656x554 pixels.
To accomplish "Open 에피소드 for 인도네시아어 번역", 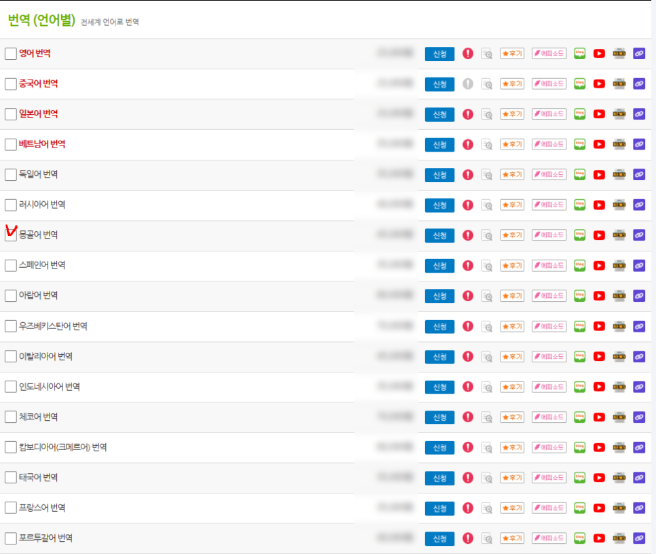I will point(549,387).
